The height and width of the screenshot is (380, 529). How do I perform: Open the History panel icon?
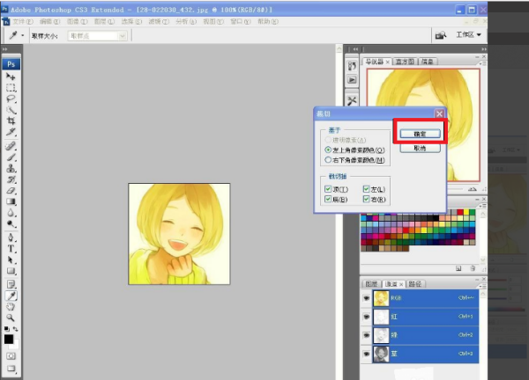352,66
